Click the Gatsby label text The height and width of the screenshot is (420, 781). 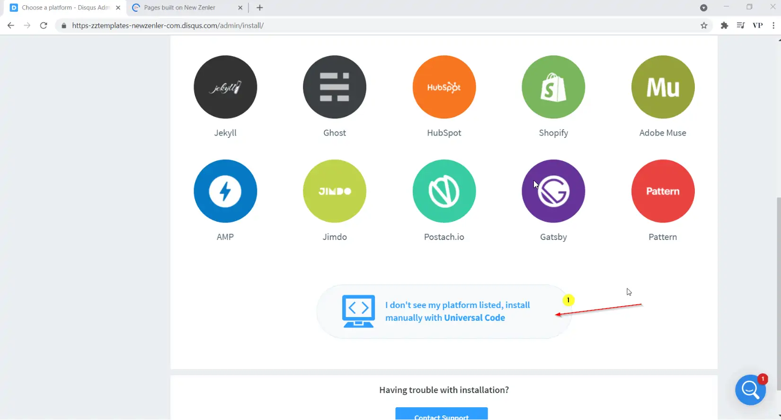(553, 237)
